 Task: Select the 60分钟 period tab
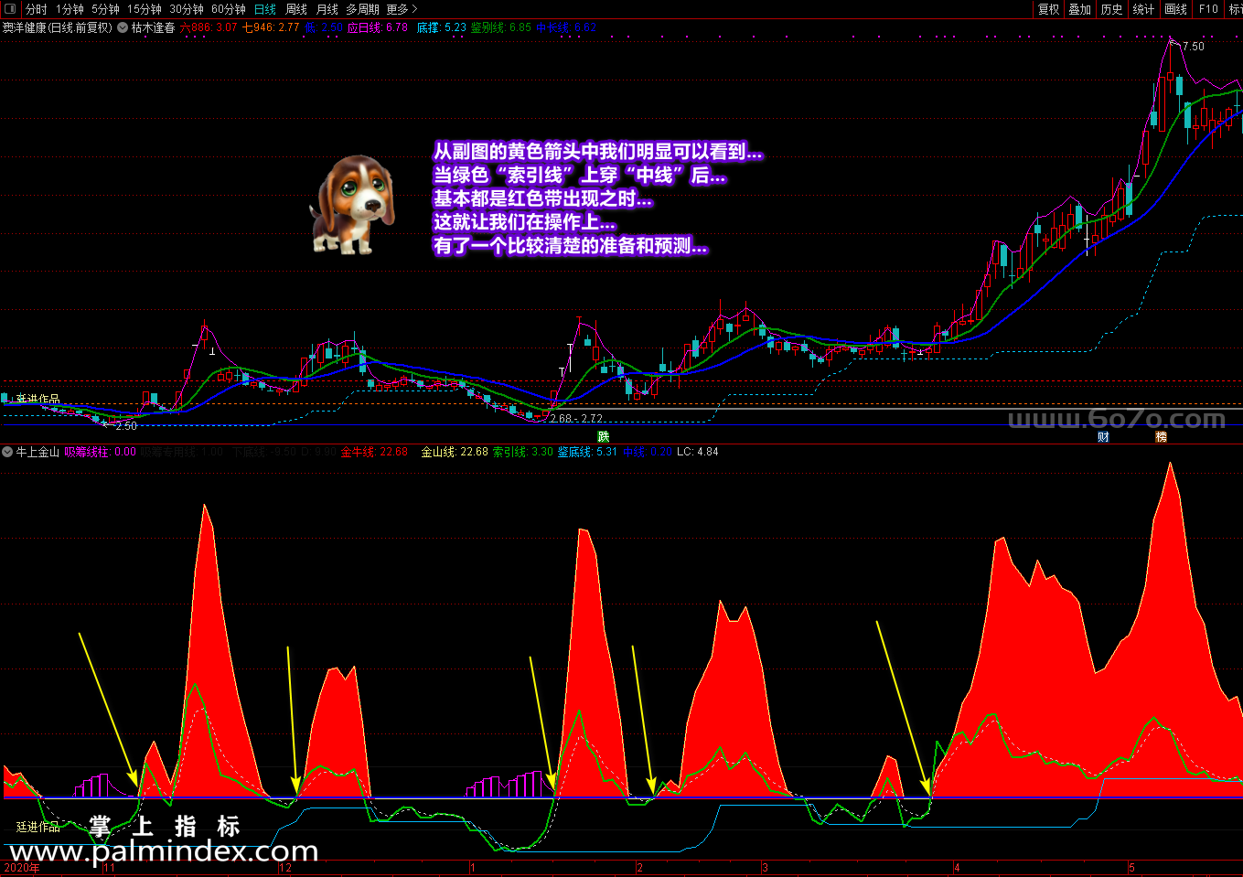(x=228, y=9)
